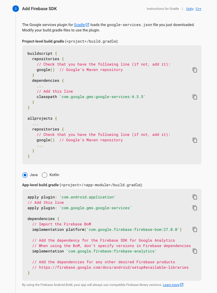Image resolution: width=217 pixels, height=293 pixels.
Task: Open Learn more about Firebase BoM
Action: (x=171, y=285)
